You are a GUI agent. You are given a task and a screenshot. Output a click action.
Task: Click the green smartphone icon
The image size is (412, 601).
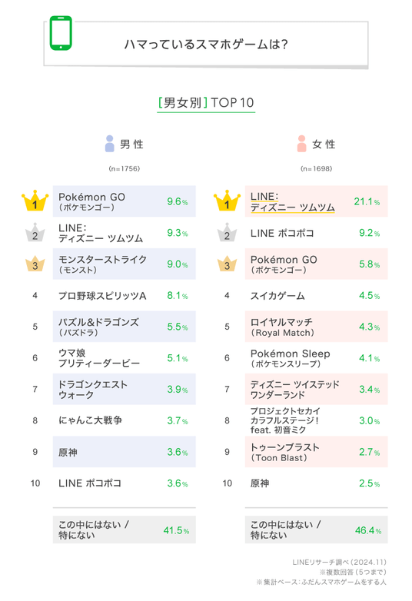pos(61,33)
